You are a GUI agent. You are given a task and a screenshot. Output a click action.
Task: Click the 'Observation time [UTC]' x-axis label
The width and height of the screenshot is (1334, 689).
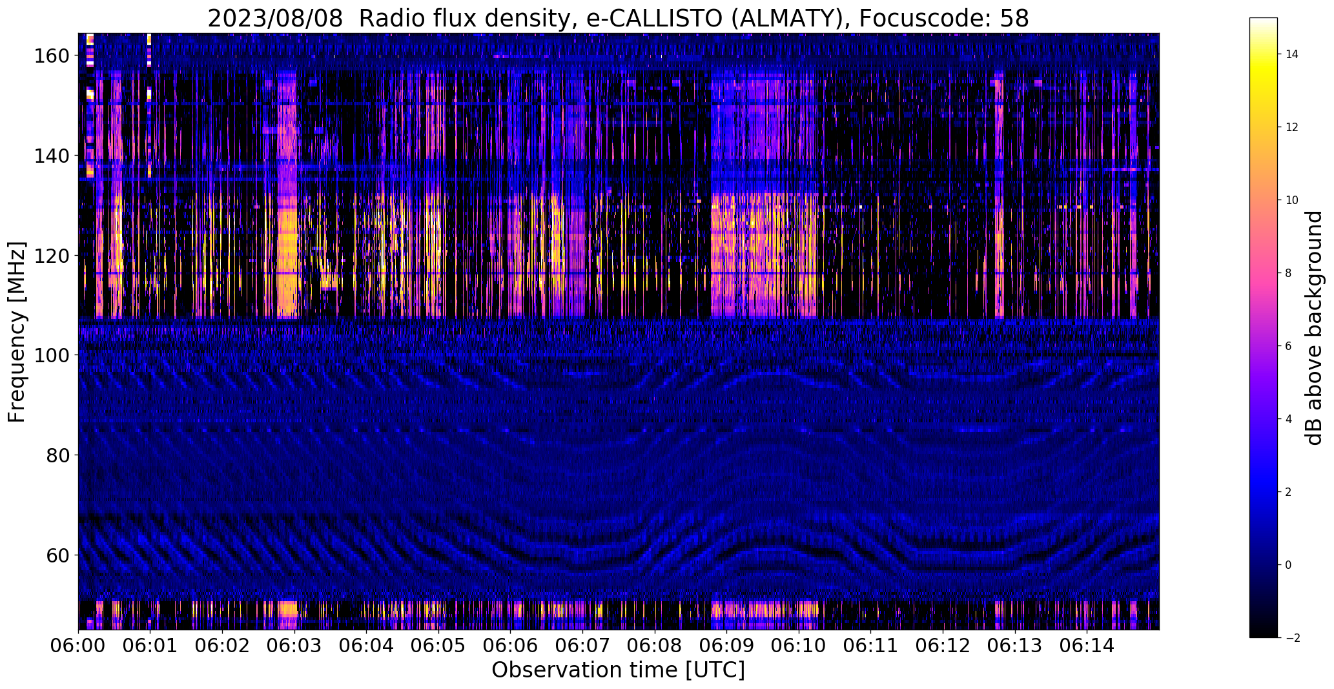coord(618,670)
